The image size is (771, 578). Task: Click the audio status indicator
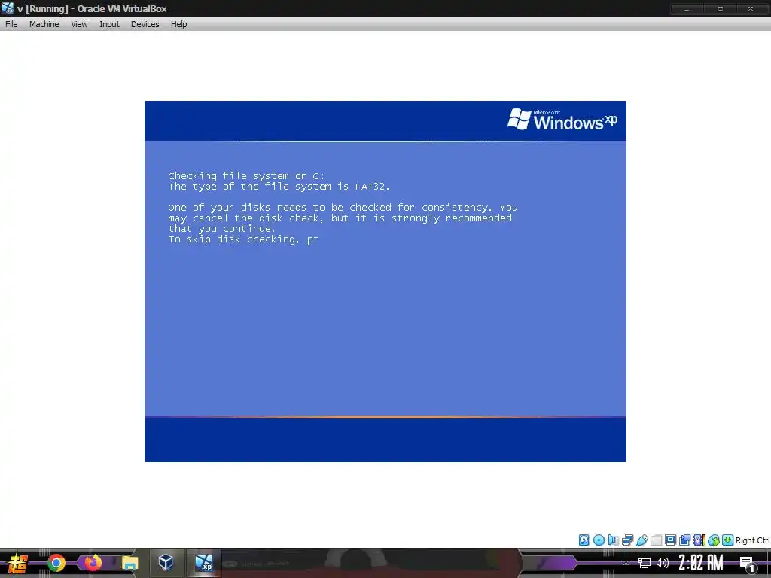[613, 540]
